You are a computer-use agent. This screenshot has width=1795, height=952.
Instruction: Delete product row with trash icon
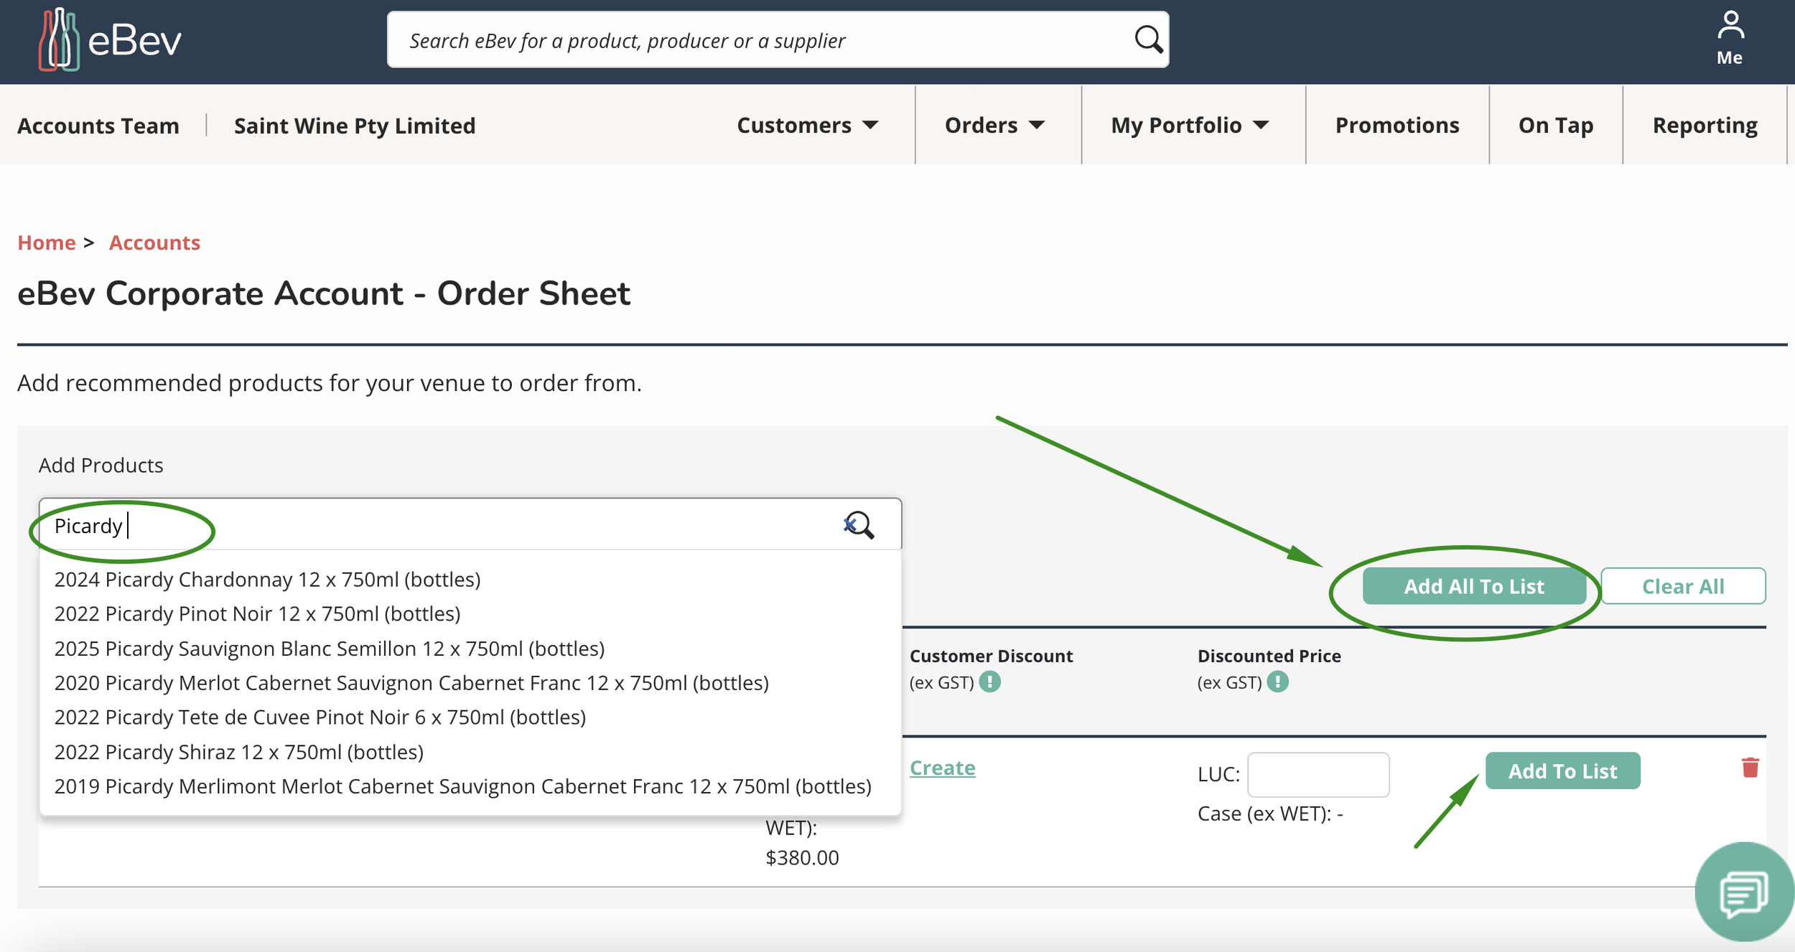tap(1750, 768)
